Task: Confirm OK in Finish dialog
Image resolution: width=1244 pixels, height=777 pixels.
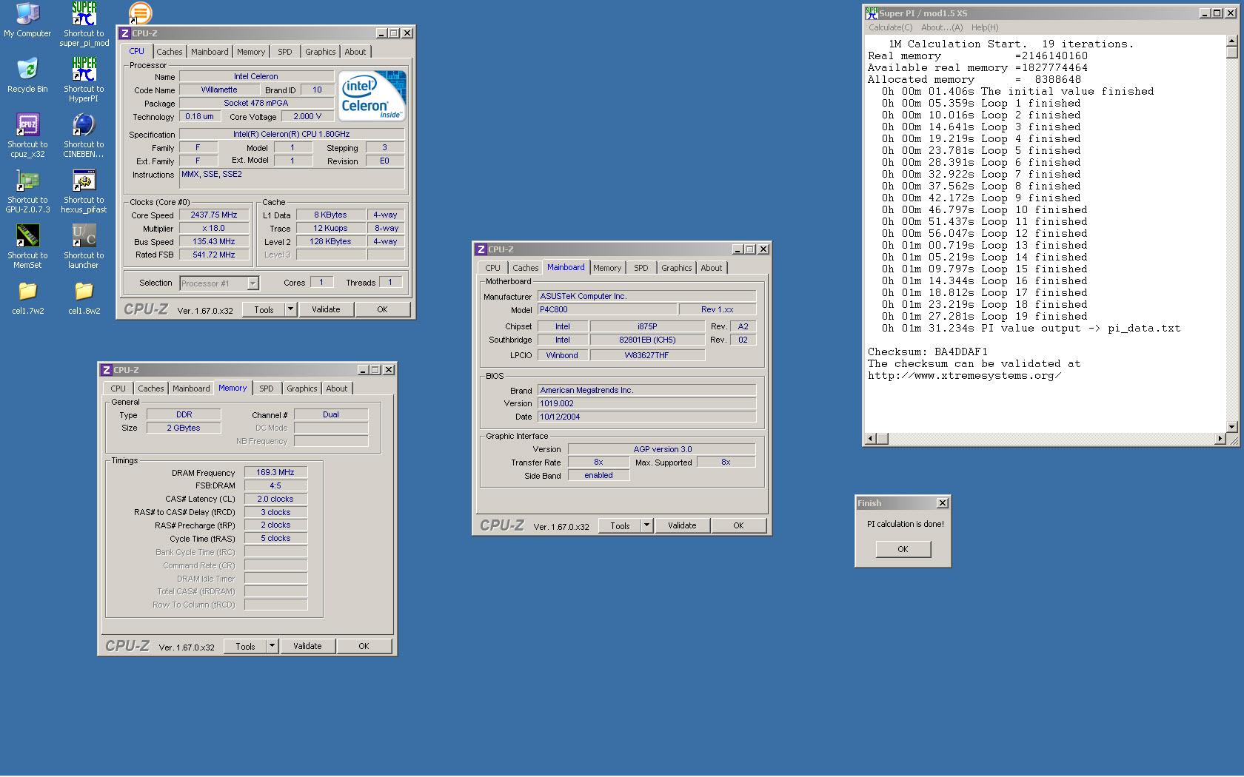Action: click(x=903, y=549)
